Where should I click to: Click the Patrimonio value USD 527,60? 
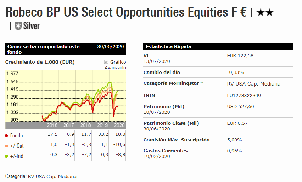[x=240, y=106]
